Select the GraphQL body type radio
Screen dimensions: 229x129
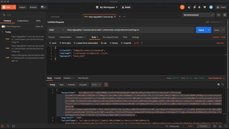tap(122, 43)
